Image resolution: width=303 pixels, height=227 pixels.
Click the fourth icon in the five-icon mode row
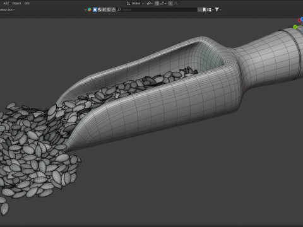coord(109,9)
